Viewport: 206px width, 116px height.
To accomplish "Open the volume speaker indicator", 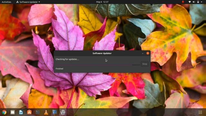I will click(x=194, y=2).
